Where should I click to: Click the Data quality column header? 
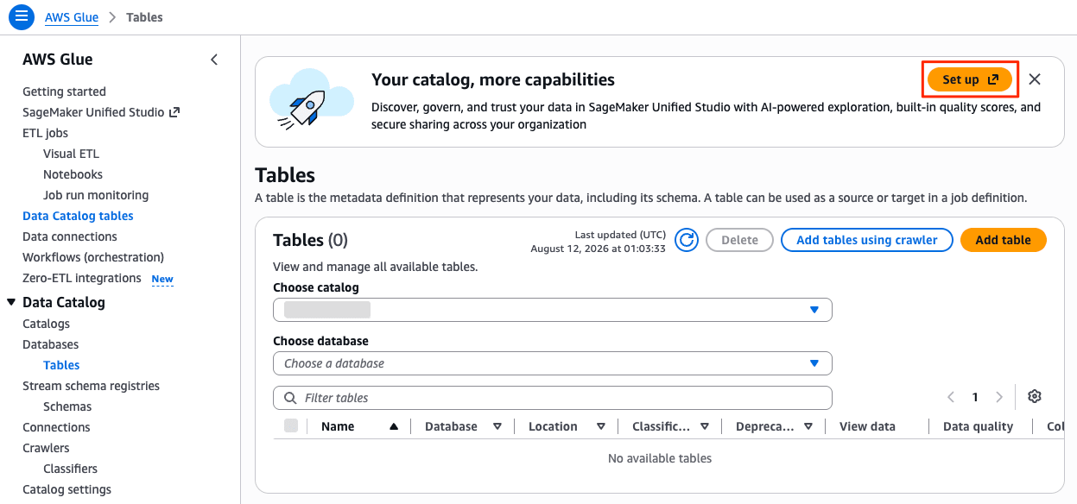click(x=978, y=426)
